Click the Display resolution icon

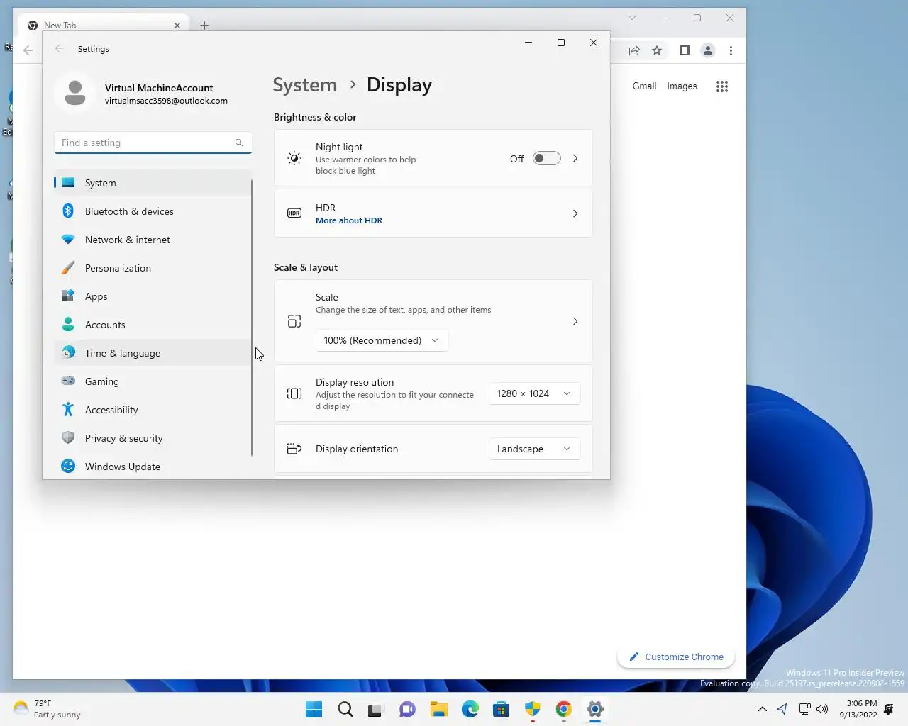[x=294, y=393]
